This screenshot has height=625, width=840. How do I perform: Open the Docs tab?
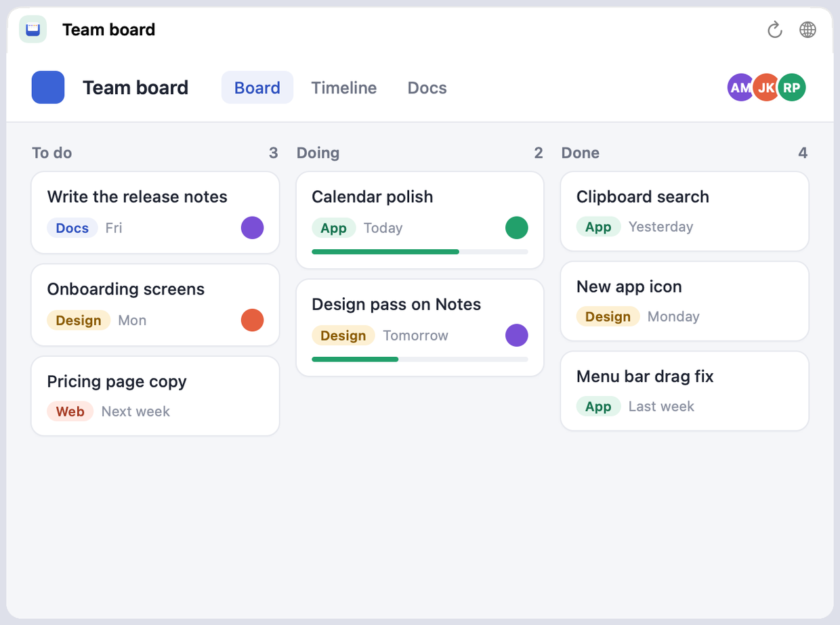point(427,87)
